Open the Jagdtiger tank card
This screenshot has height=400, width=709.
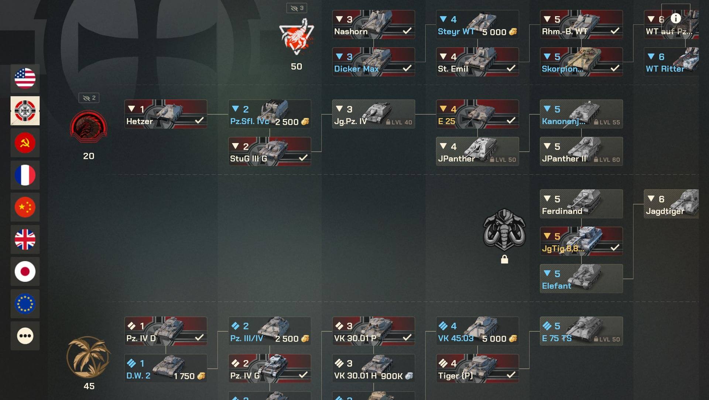point(671,204)
